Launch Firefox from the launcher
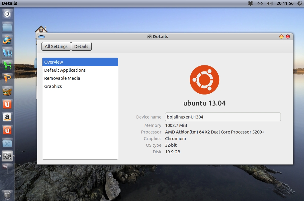This screenshot has height=201, width=304. coord(7,40)
